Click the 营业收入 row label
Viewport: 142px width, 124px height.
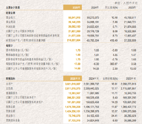(x=11, y=18)
